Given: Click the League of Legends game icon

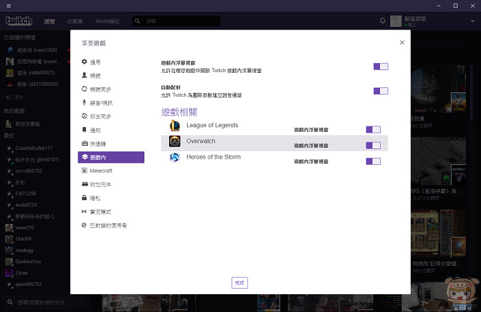Looking at the screenshot, I should click(x=175, y=126).
